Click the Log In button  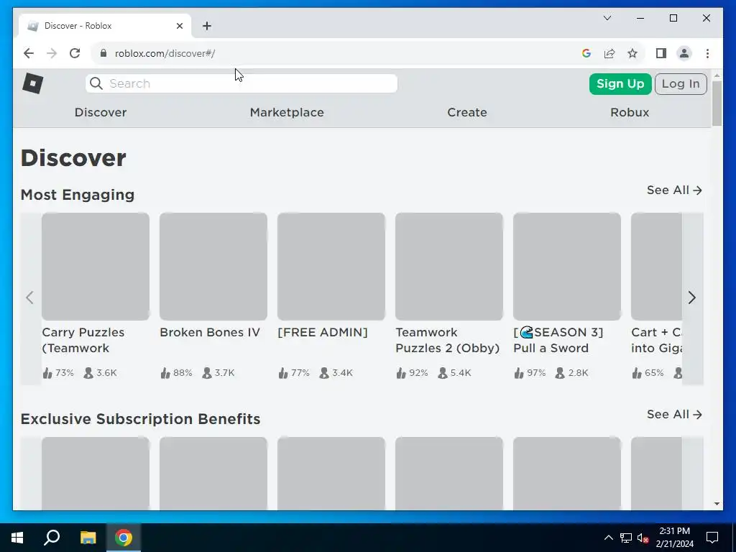pos(681,84)
